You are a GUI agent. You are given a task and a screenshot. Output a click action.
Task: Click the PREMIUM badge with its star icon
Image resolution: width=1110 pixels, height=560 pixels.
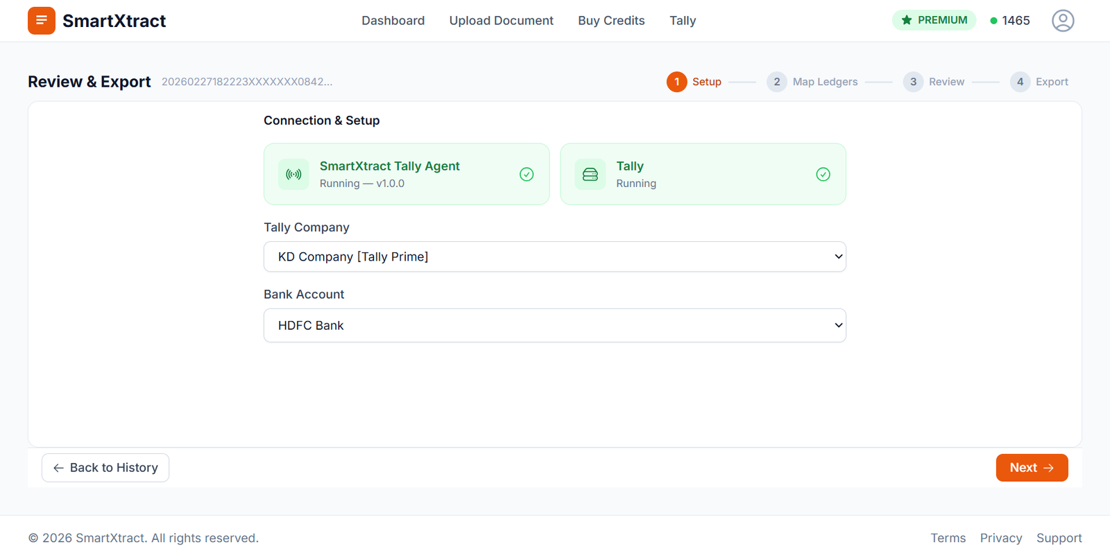934,20
